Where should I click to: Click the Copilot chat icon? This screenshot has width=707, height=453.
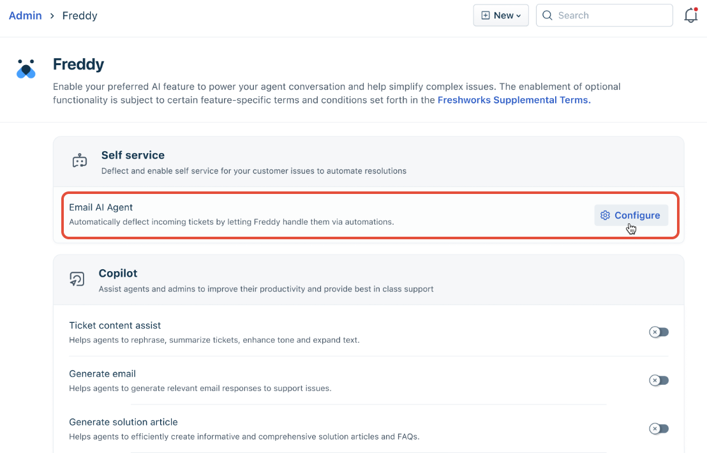point(77,279)
